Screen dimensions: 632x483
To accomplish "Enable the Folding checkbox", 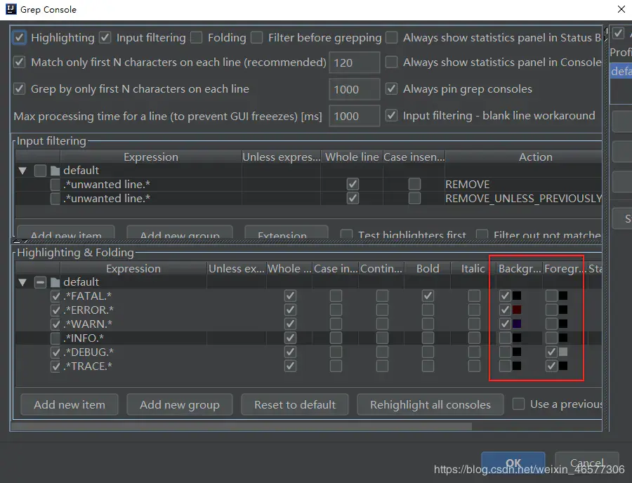I will tap(197, 37).
